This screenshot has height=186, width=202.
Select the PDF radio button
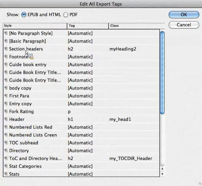(65, 15)
